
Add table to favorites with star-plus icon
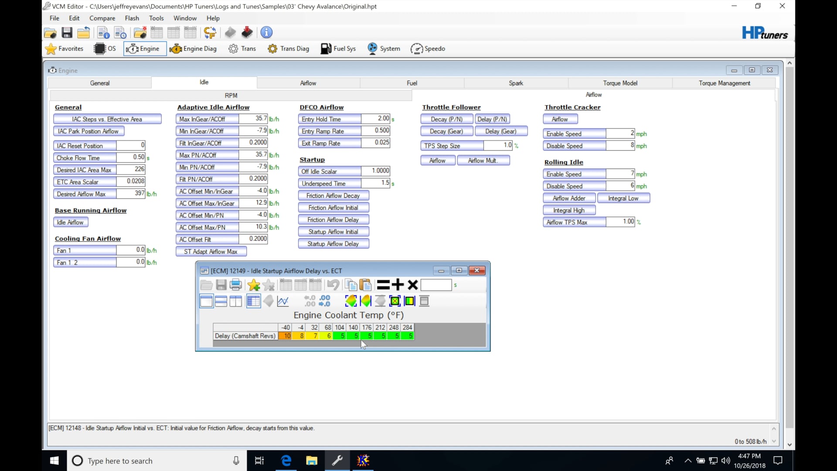point(254,285)
